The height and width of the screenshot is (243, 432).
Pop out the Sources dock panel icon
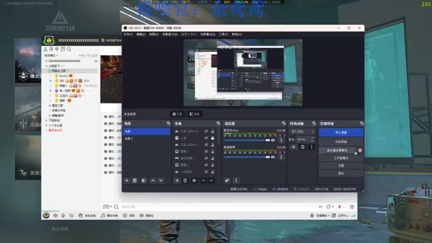pyautogui.click(x=218, y=124)
